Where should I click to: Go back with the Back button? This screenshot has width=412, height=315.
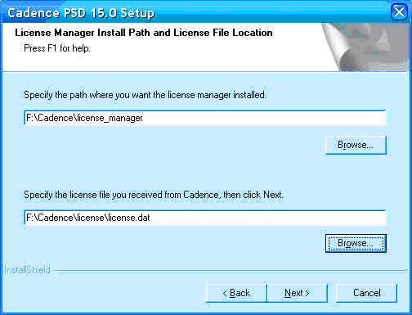[236, 293]
